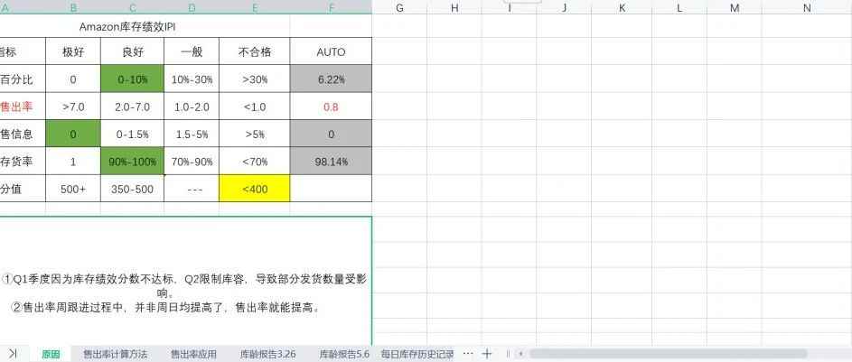Select the >30% cell
The width and height of the screenshot is (852, 362).
click(254, 79)
